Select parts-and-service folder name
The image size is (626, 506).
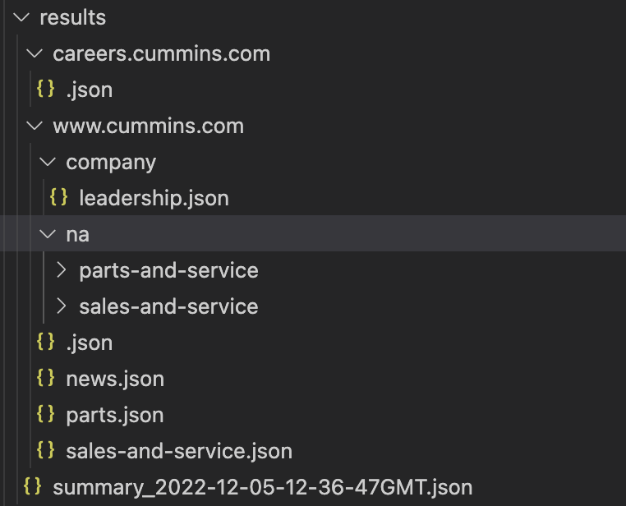[169, 271]
